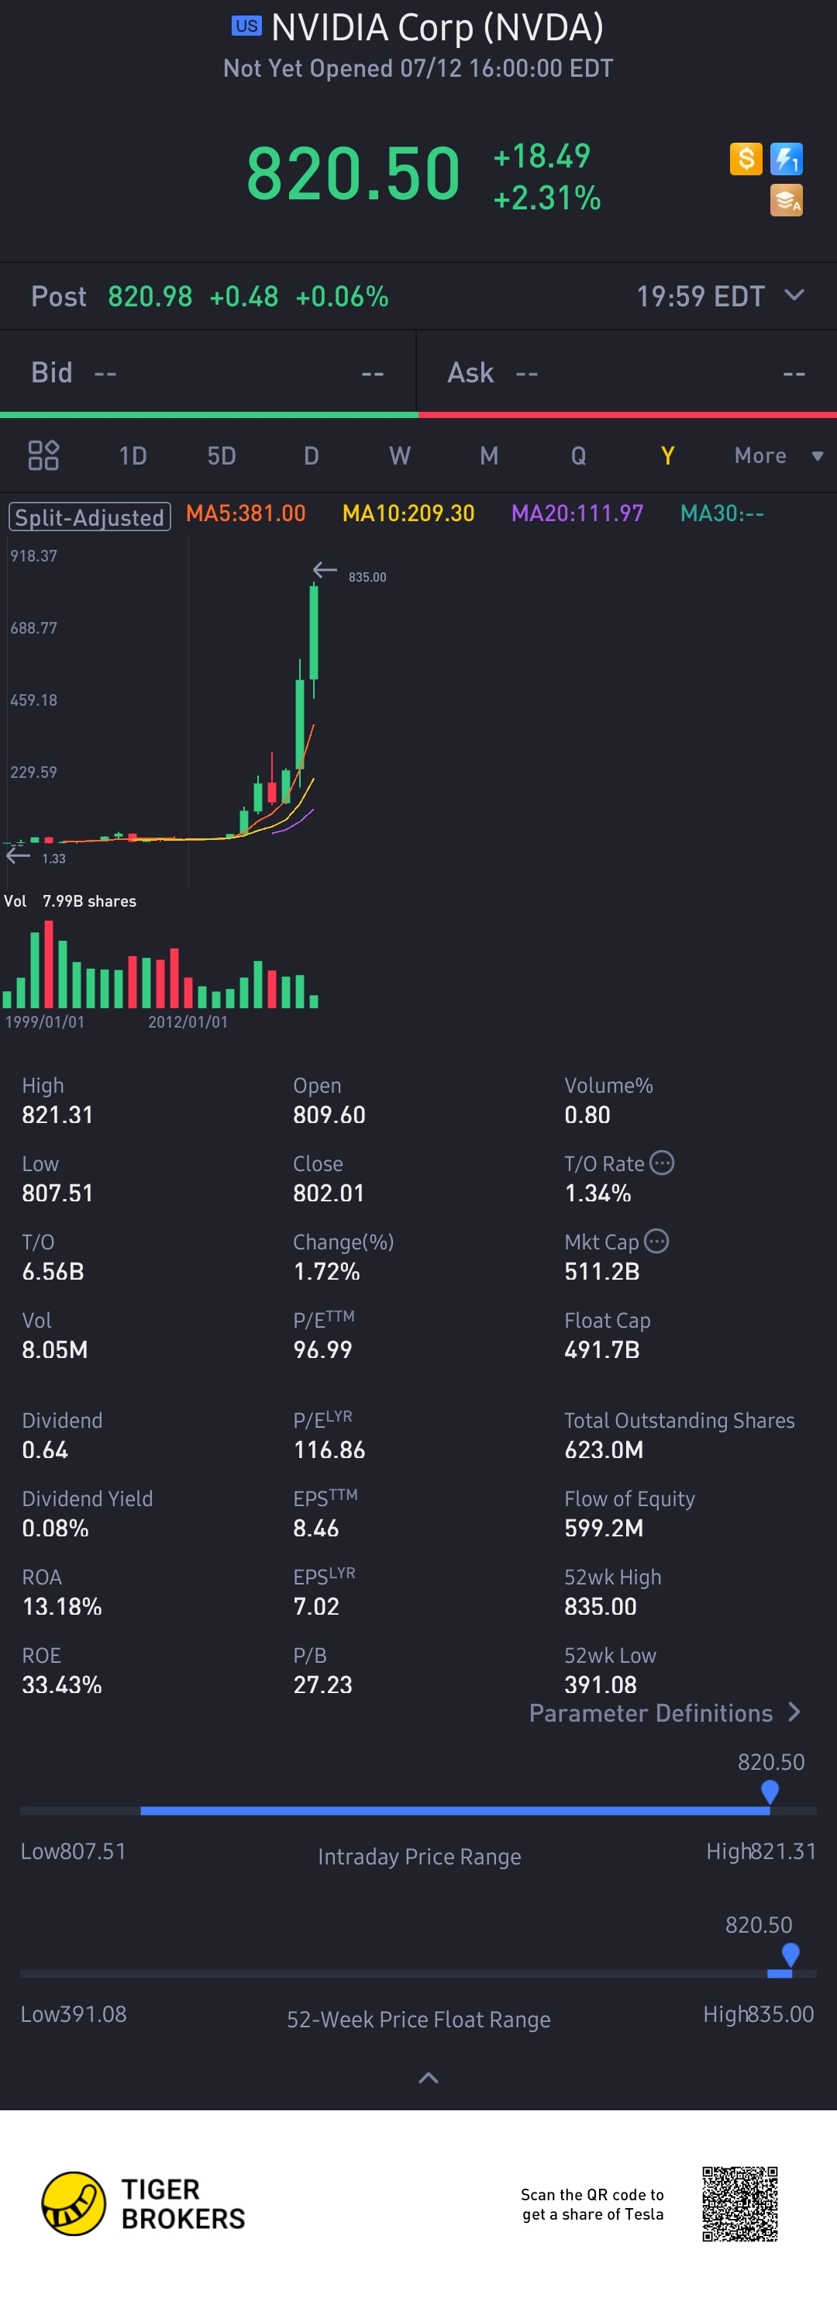The width and height of the screenshot is (837, 2298).
Task: Tap the Post price 820.98
Action: [x=150, y=296]
